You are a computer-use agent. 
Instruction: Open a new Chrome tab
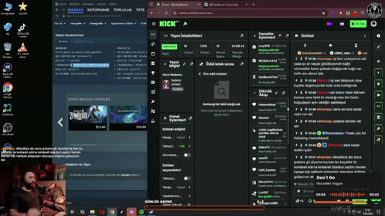tap(254, 4)
